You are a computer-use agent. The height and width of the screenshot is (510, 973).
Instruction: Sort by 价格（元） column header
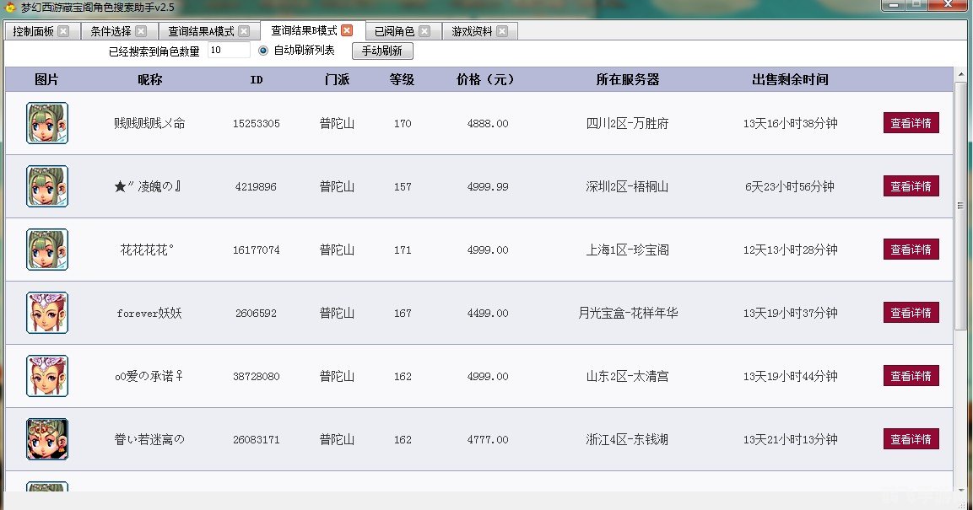[485, 80]
